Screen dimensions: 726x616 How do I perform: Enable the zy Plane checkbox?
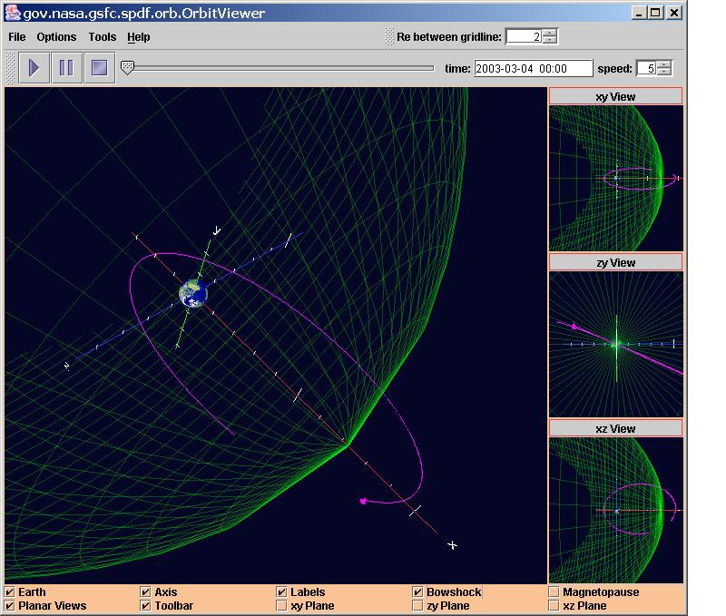click(417, 605)
